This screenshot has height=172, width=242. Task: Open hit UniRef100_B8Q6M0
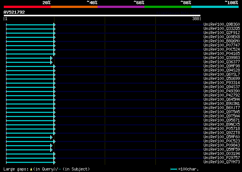222,41
